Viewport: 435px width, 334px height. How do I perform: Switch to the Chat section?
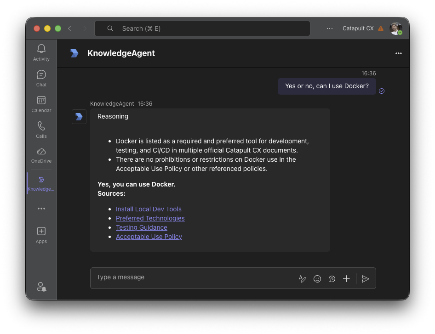coord(41,78)
